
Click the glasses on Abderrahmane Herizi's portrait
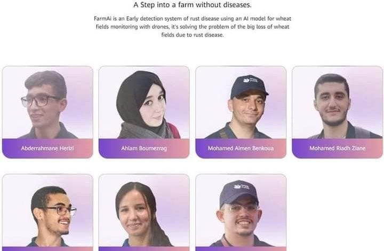[x=40, y=101]
